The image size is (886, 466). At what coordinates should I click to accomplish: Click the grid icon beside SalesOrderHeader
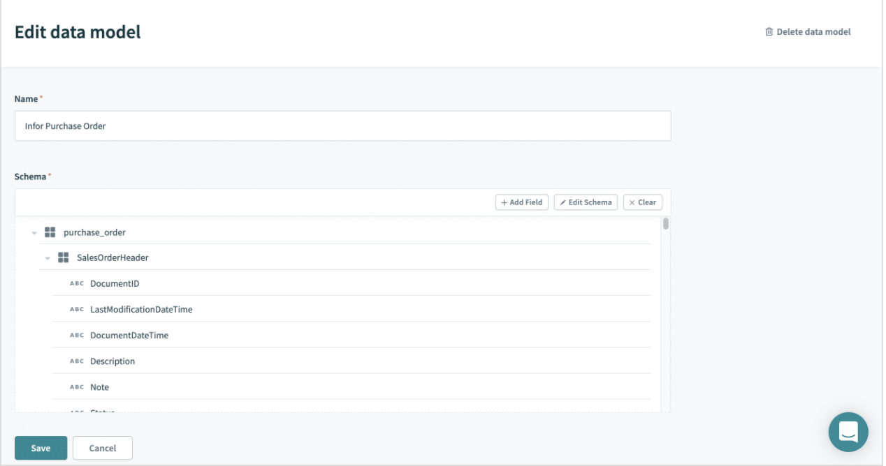pos(63,257)
